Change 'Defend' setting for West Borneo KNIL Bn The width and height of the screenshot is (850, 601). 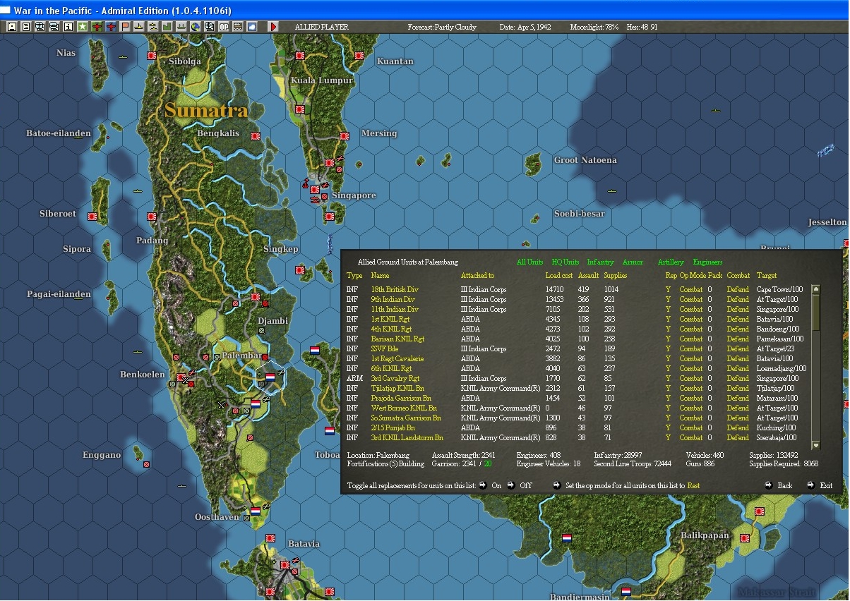(x=738, y=408)
